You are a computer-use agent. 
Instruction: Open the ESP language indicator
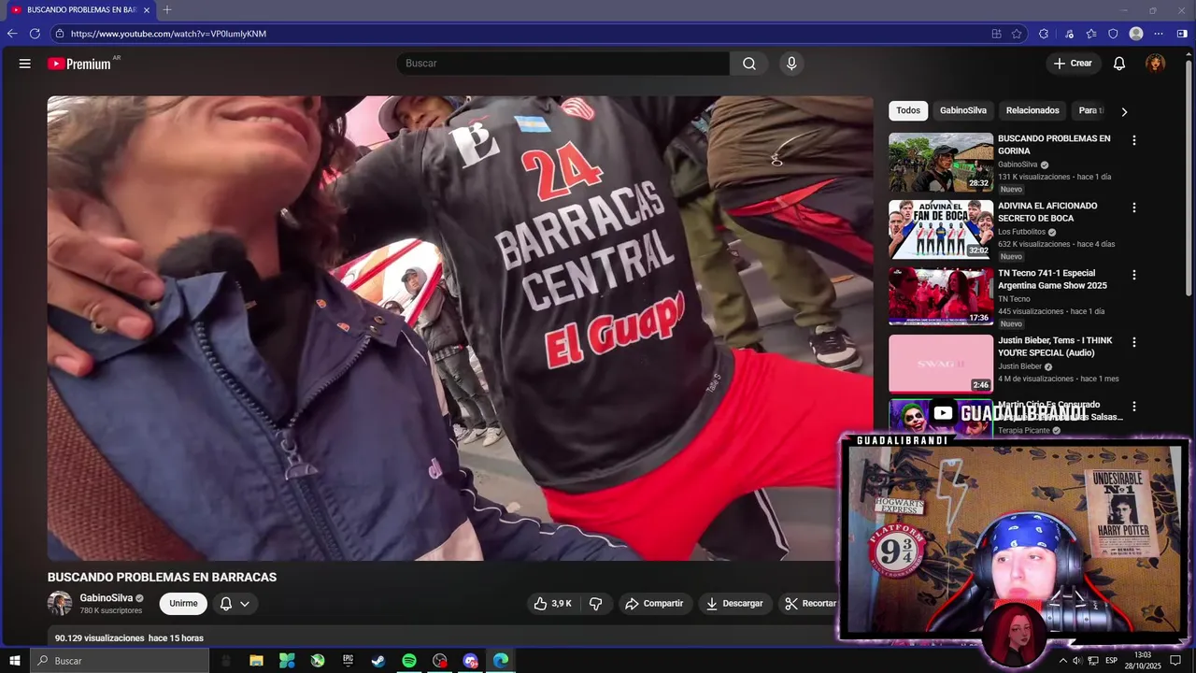pos(1111,661)
